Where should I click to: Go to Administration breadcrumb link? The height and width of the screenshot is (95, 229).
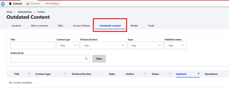click(25, 12)
